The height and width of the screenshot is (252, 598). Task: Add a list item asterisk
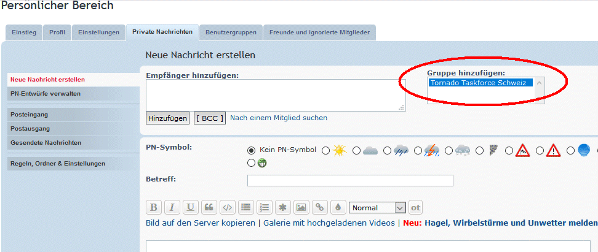coord(283,207)
